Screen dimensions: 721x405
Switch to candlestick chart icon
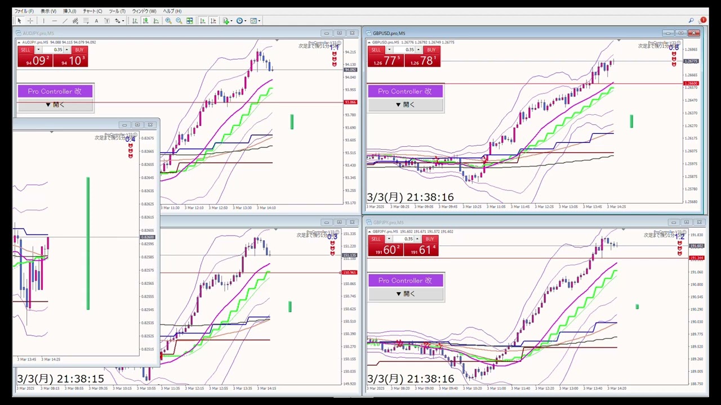(x=145, y=21)
